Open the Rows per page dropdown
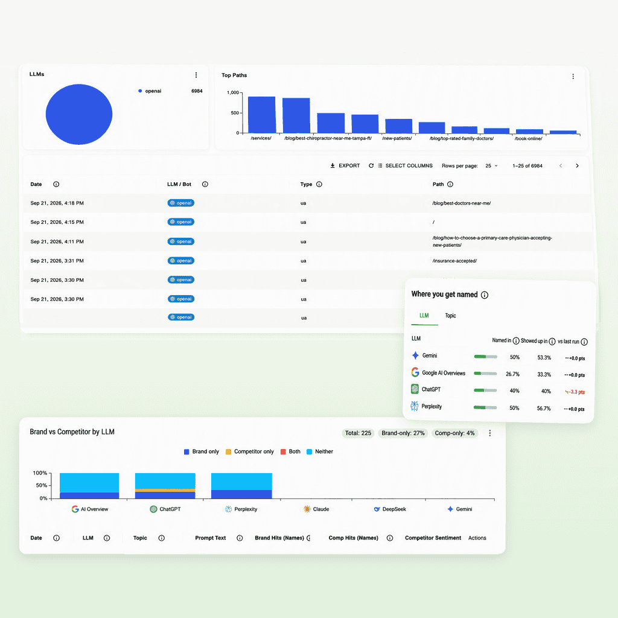 491,166
